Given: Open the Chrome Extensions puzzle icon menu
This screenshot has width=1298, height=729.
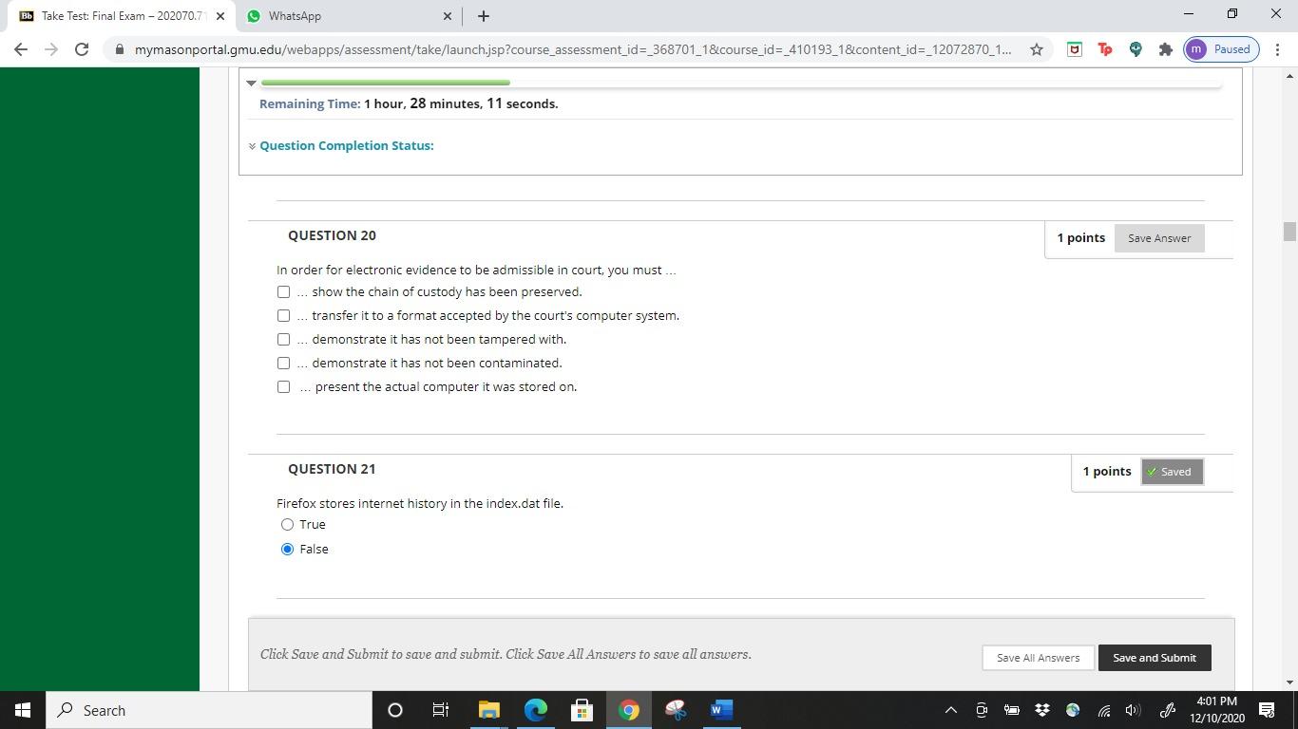Looking at the screenshot, I should [x=1166, y=49].
